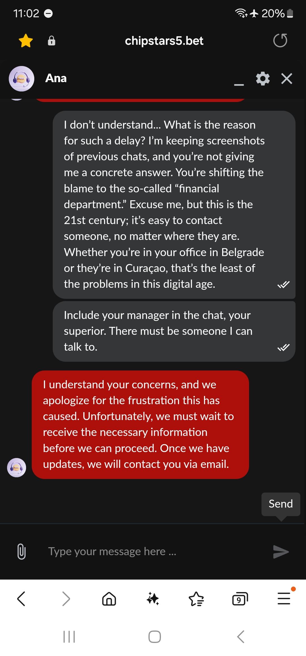The width and height of the screenshot is (306, 656).
Task: Open bookmarks list star icon
Action: 196,599
